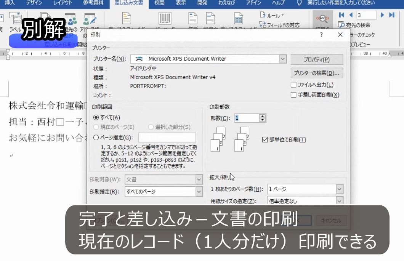Click the 実行したい作業を入力してください search box
The width and height of the screenshot is (404, 261).
(341, 3)
